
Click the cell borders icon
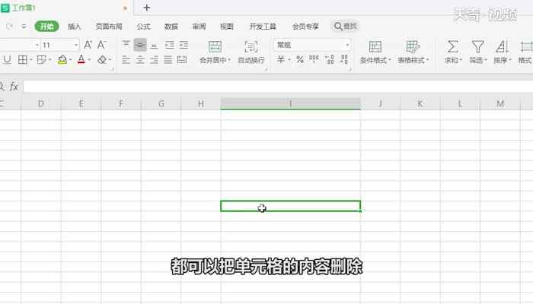click(x=22, y=60)
